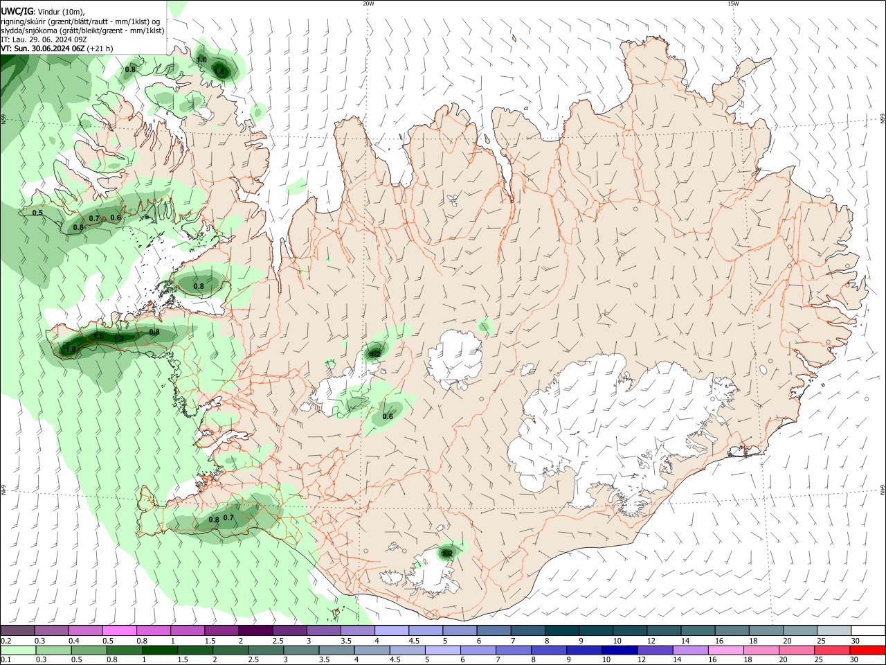This screenshot has height=665, width=886.
Task: Pick the darkest green swatch labelled 1 on rain scale
Action: 160,650
